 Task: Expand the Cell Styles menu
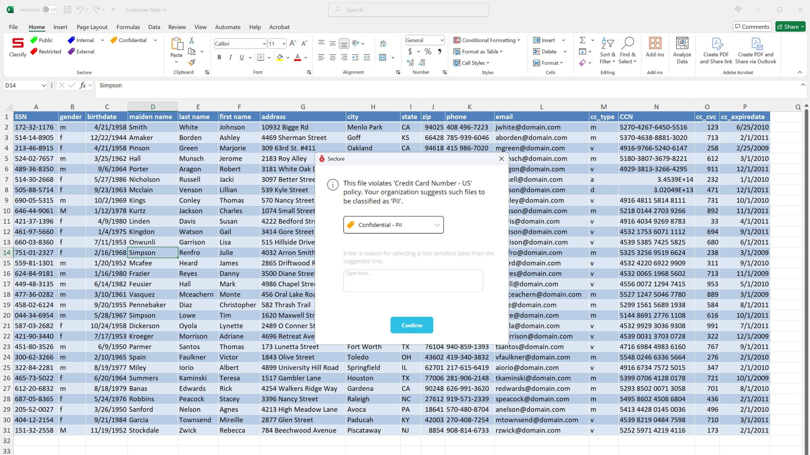(471, 63)
